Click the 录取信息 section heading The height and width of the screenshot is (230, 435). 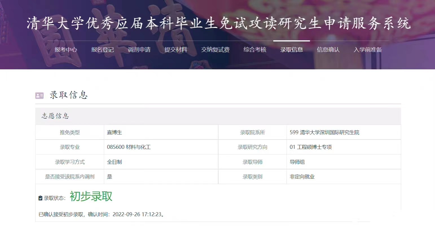pyautogui.click(x=69, y=95)
